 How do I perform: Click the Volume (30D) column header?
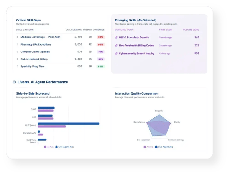point(191,29)
